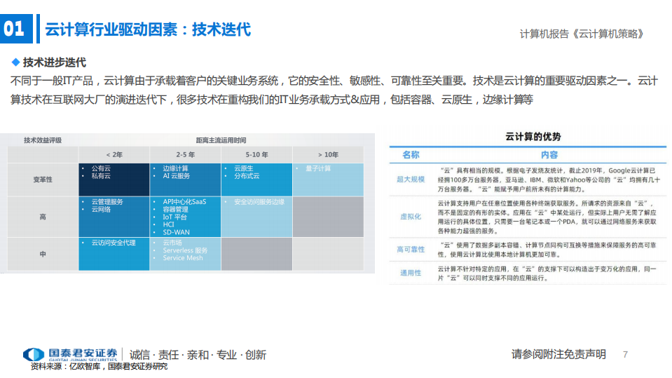Click the '> 10年' column header

click(328, 154)
